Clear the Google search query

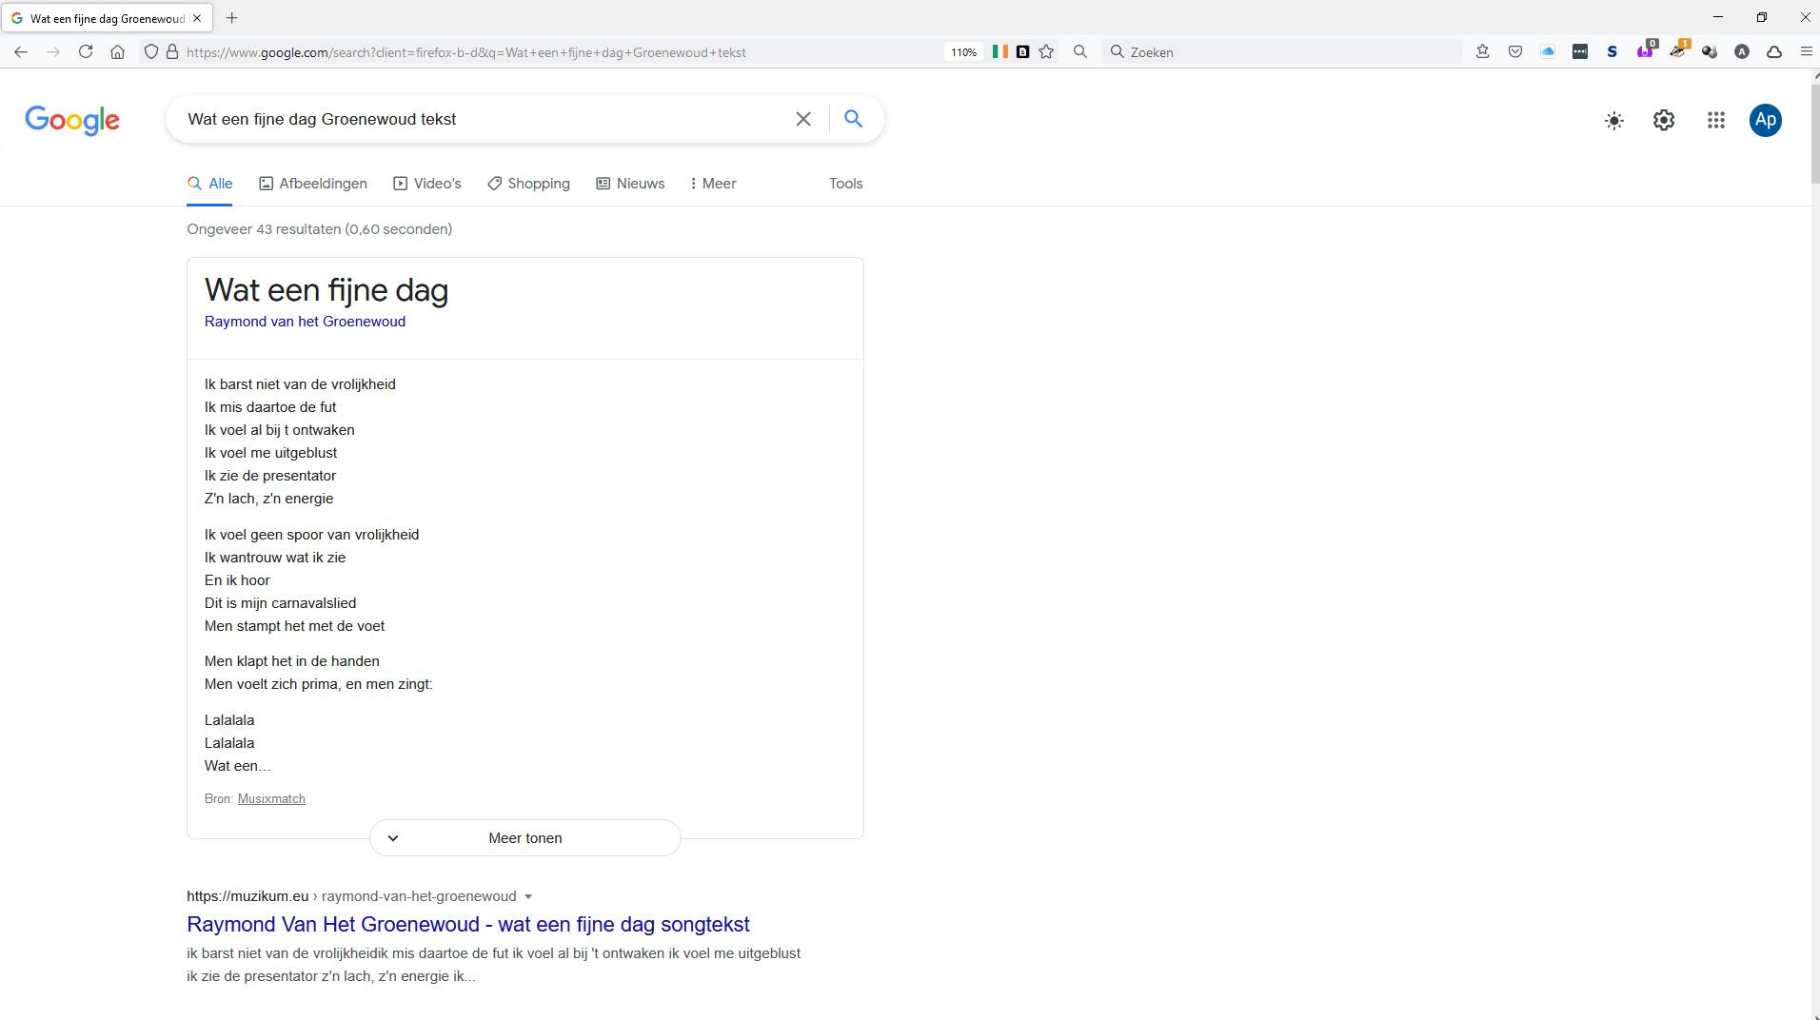(x=803, y=119)
